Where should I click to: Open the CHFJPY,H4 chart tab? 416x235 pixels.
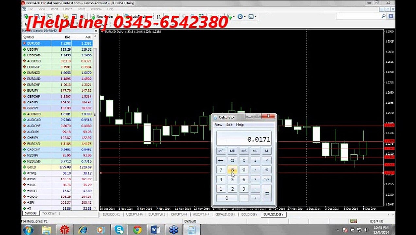click(x=179, y=214)
